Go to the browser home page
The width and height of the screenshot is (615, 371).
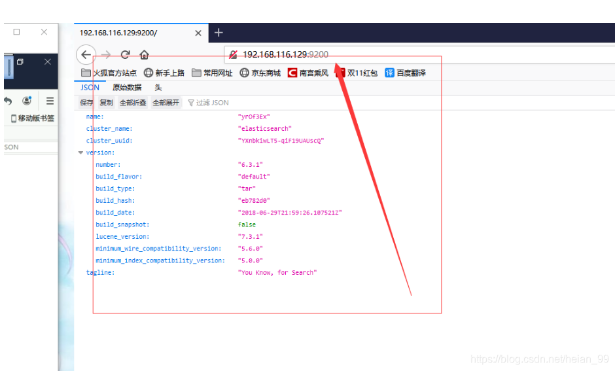click(144, 54)
